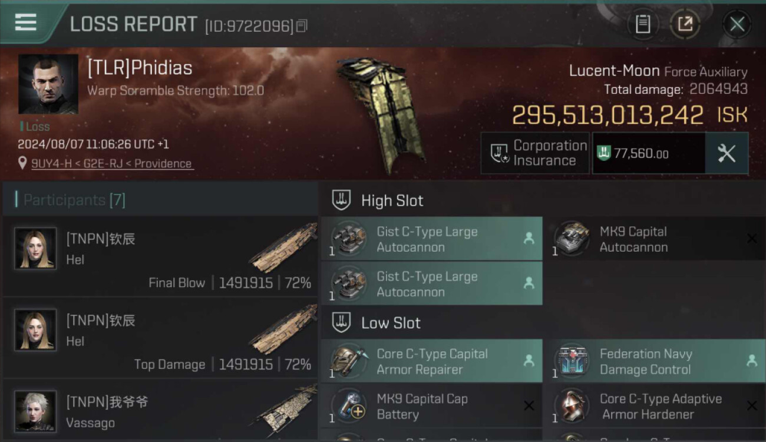The width and height of the screenshot is (766, 442).
Task: Expand the Participants [7] header
Action: [160, 200]
